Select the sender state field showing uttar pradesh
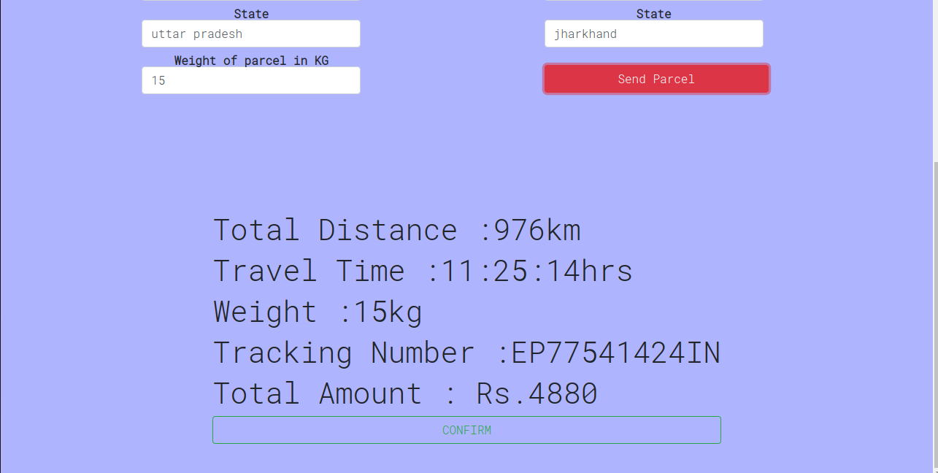This screenshot has width=938, height=473. coord(250,34)
